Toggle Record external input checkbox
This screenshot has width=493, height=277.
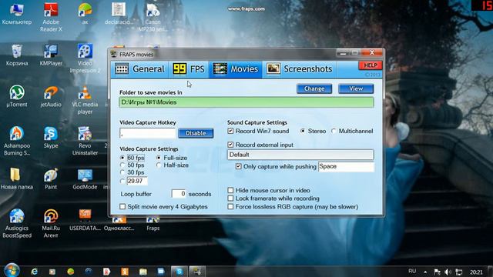pyautogui.click(x=230, y=145)
